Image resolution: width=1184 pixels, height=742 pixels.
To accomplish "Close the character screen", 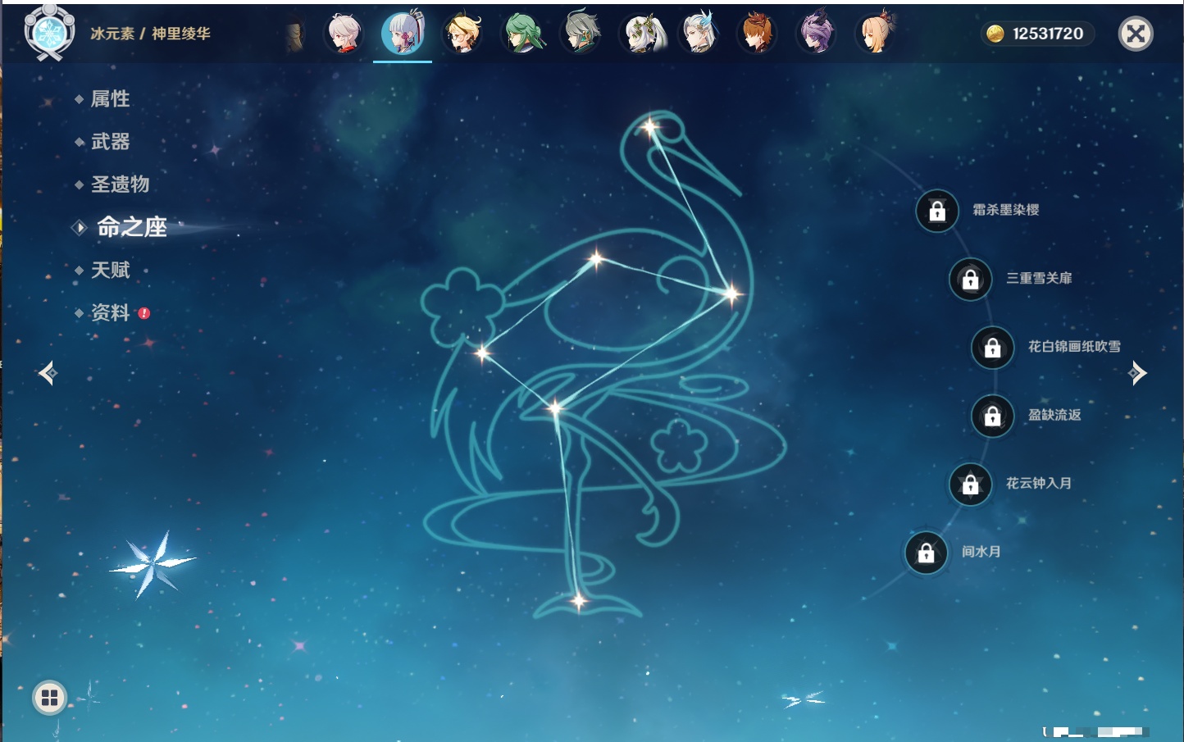I will (1136, 34).
